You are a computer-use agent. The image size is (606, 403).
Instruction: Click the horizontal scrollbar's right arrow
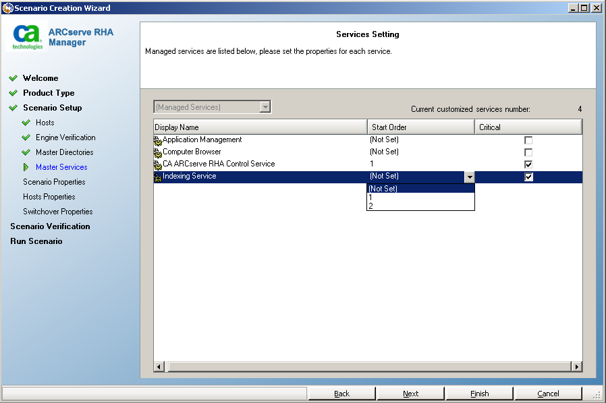(x=577, y=367)
